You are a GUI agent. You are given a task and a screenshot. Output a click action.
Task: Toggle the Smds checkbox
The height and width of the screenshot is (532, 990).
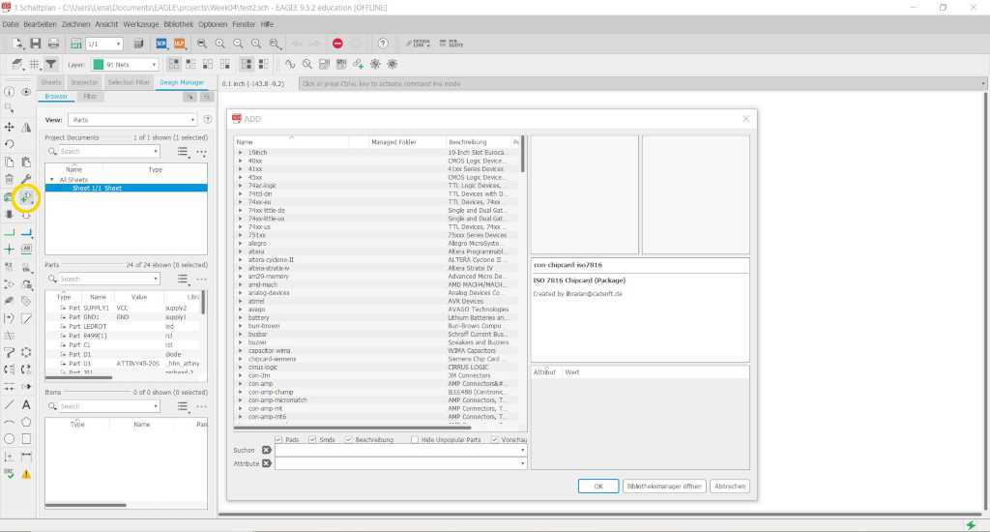tap(312, 439)
